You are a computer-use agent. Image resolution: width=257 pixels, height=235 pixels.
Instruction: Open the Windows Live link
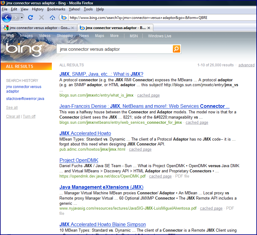click(x=160, y=36)
